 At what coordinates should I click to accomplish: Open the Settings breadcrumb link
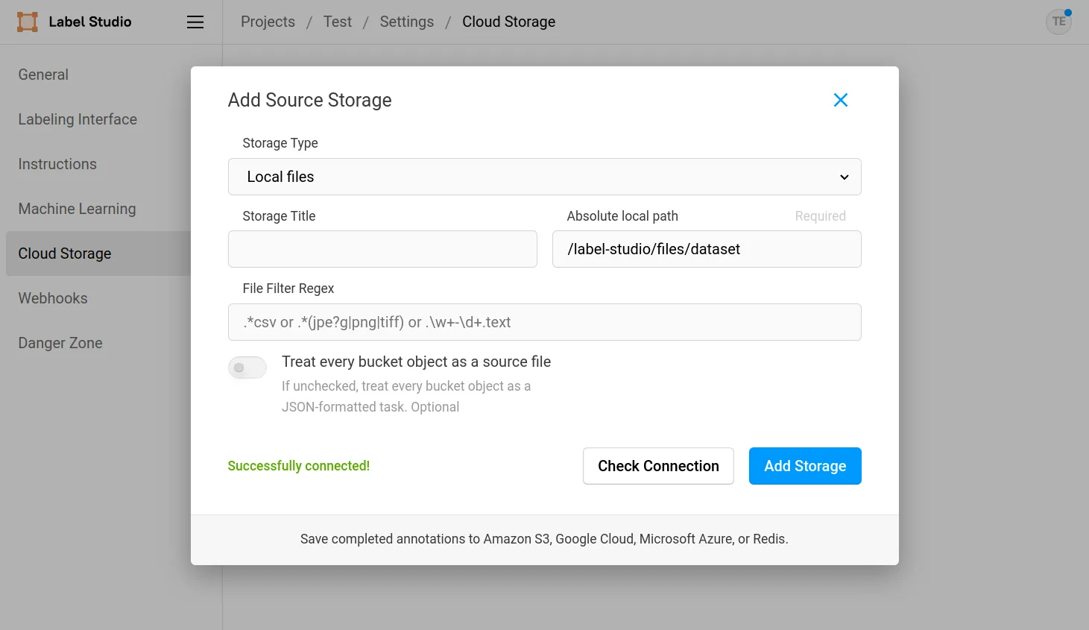406,22
